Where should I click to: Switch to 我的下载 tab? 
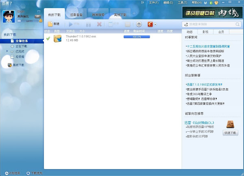pos(54,15)
